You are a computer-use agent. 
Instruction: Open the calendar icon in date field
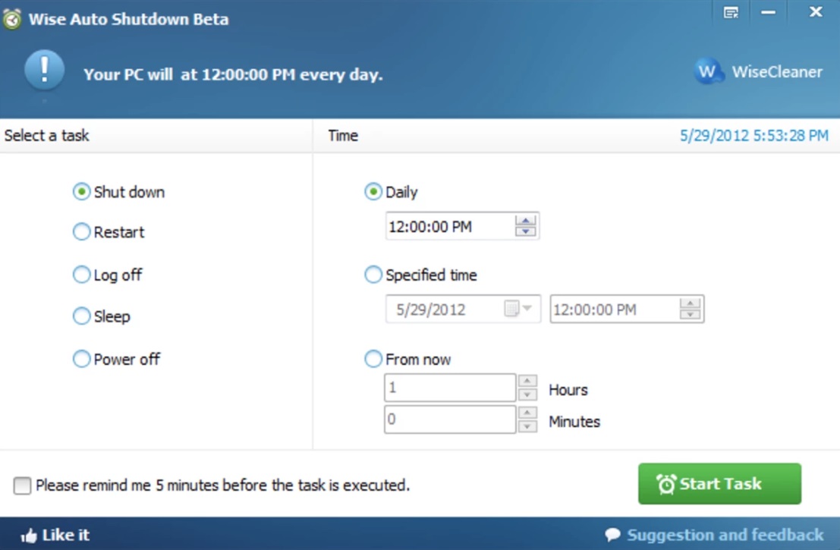point(511,310)
